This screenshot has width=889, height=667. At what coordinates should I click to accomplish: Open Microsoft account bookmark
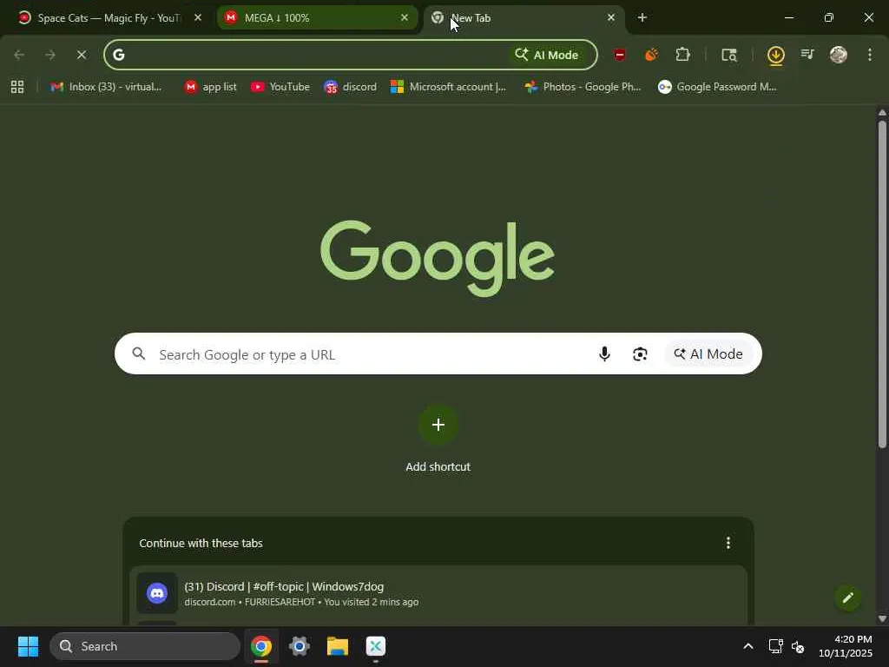point(449,87)
